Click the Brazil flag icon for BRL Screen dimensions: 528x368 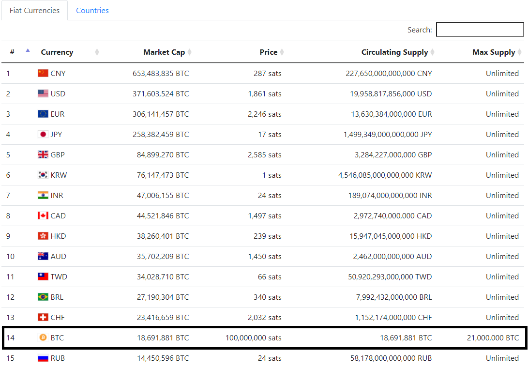[x=43, y=297]
